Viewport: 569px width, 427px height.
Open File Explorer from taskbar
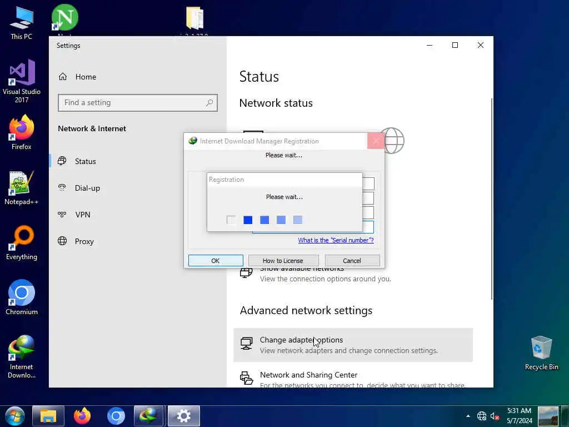point(48,416)
